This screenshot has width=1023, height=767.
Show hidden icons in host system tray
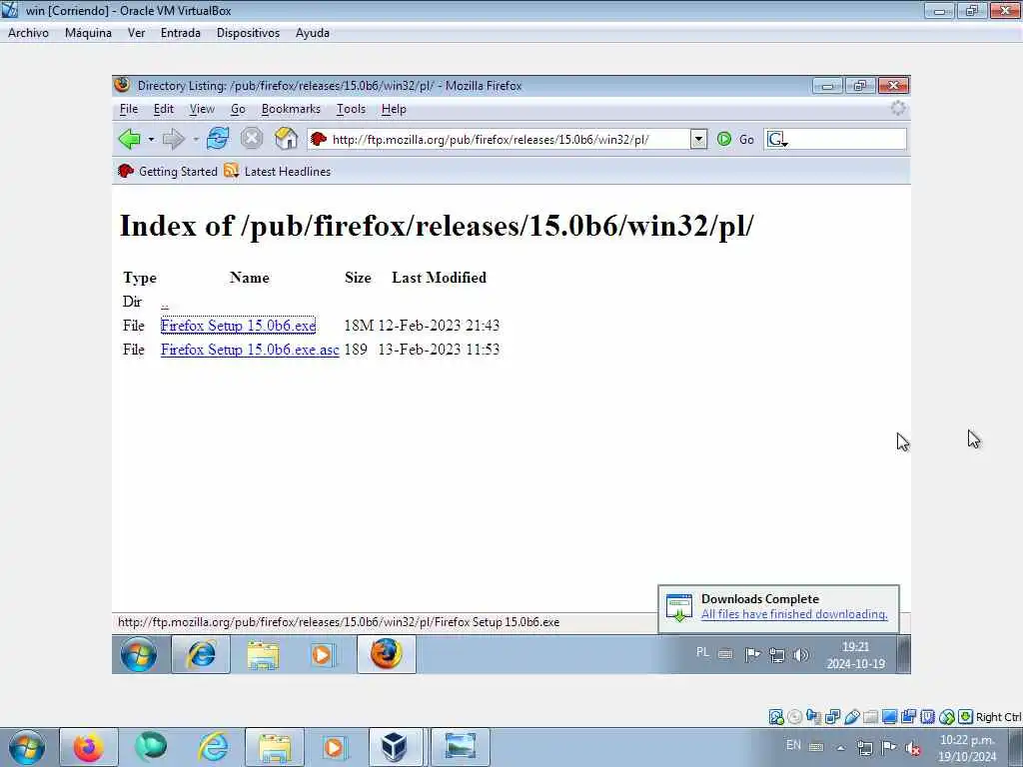pyautogui.click(x=840, y=748)
